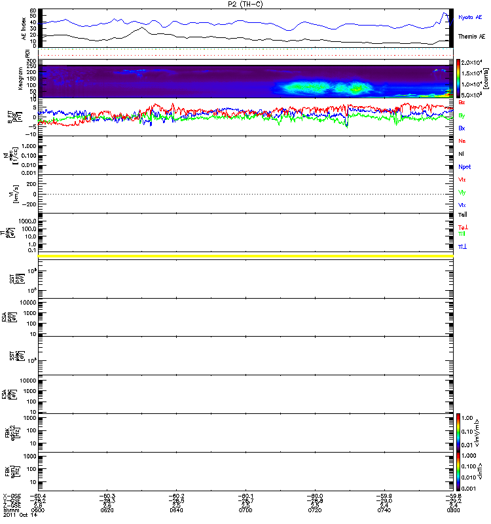Image resolution: width=491 pixels, height=524 pixels.
Task: Click the plot title "P2 (TH-C)"
Action: pyautogui.click(x=245, y=4)
